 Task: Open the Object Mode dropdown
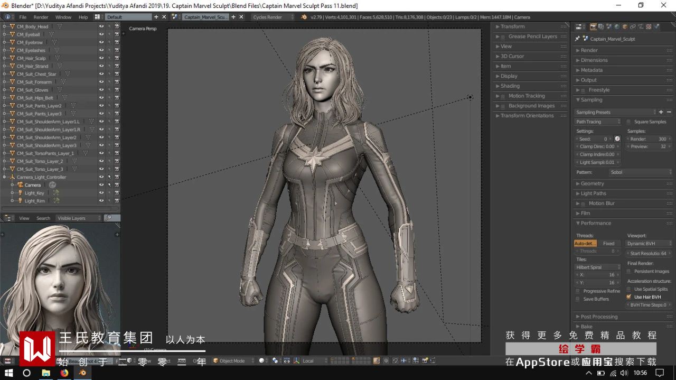[233, 360]
